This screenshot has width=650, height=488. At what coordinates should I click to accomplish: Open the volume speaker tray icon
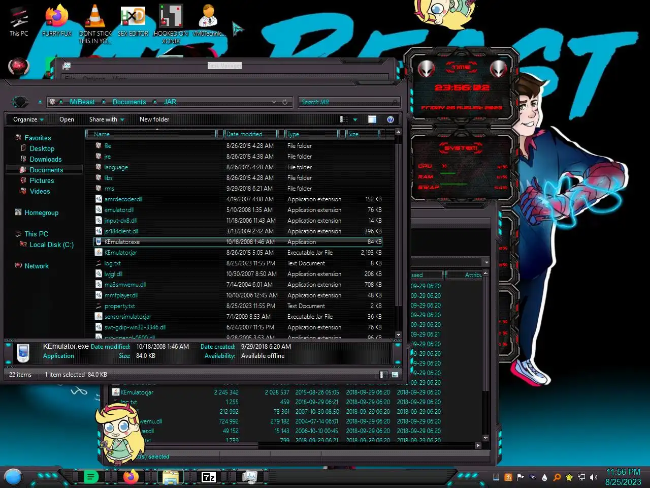(594, 477)
